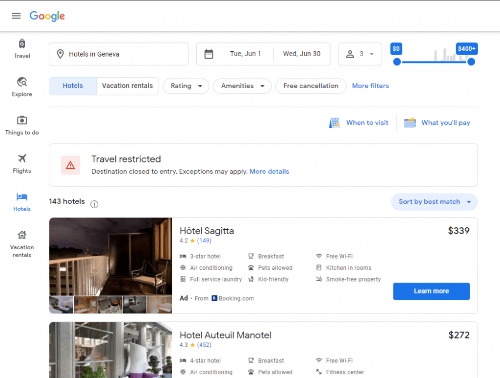Image resolution: width=500 pixels, height=378 pixels.
Task: Click the Full service laundry amenity
Action: point(211,279)
